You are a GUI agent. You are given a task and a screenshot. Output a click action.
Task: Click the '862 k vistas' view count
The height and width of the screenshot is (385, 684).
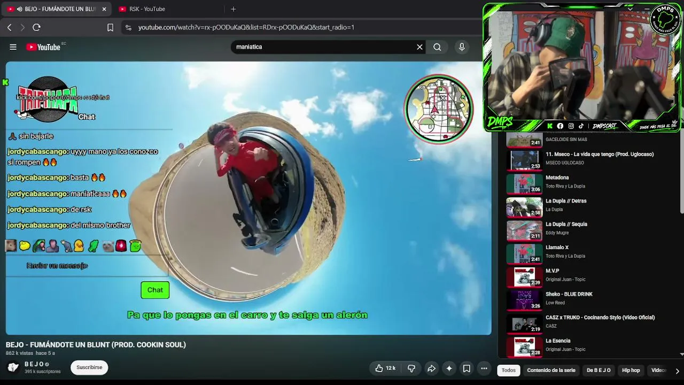[x=19, y=353]
